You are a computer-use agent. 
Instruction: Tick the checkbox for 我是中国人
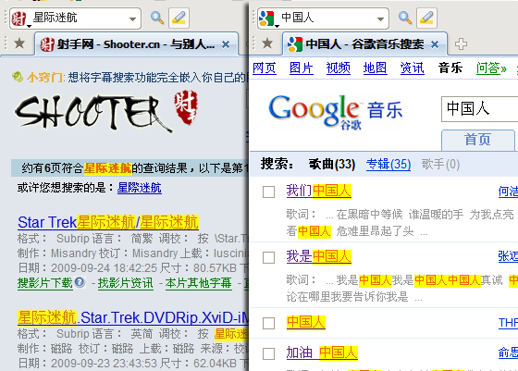[x=268, y=258]
